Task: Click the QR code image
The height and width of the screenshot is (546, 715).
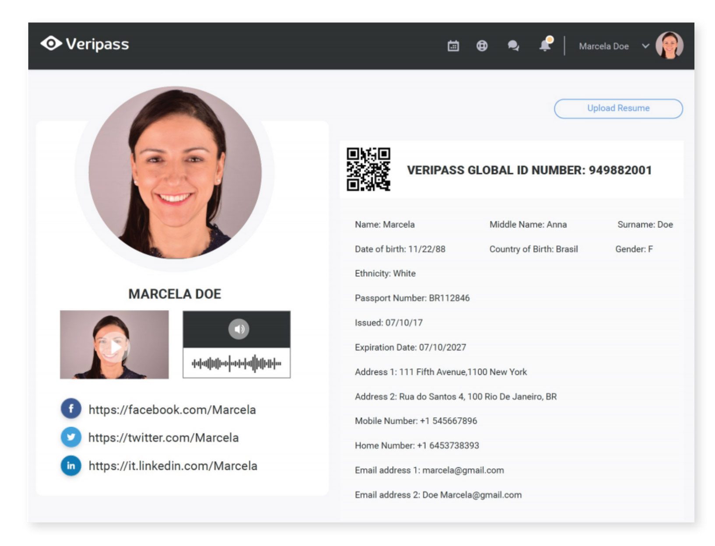Action: pos(368,169)
